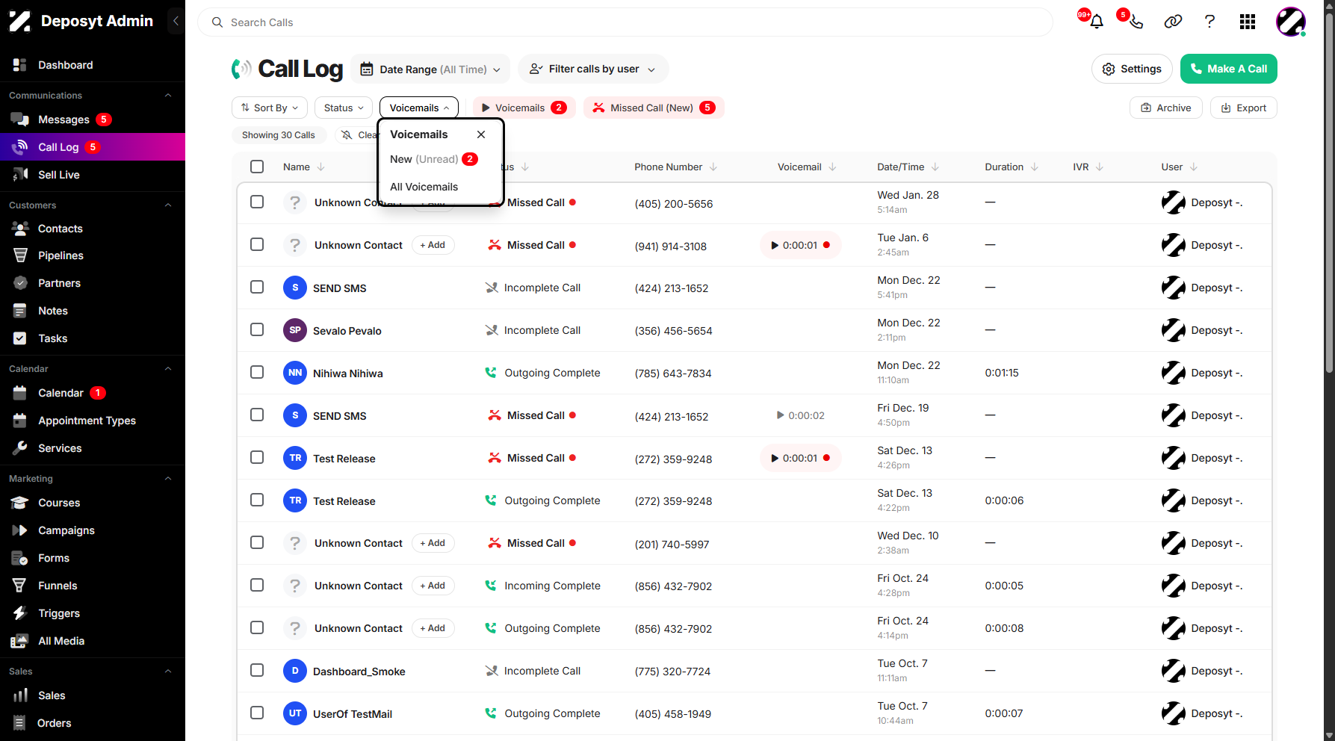Toggle the select-all calls checkbox
Viewport: 1335px width, 741px height.
pyautogui.click(x=257, y=167)
